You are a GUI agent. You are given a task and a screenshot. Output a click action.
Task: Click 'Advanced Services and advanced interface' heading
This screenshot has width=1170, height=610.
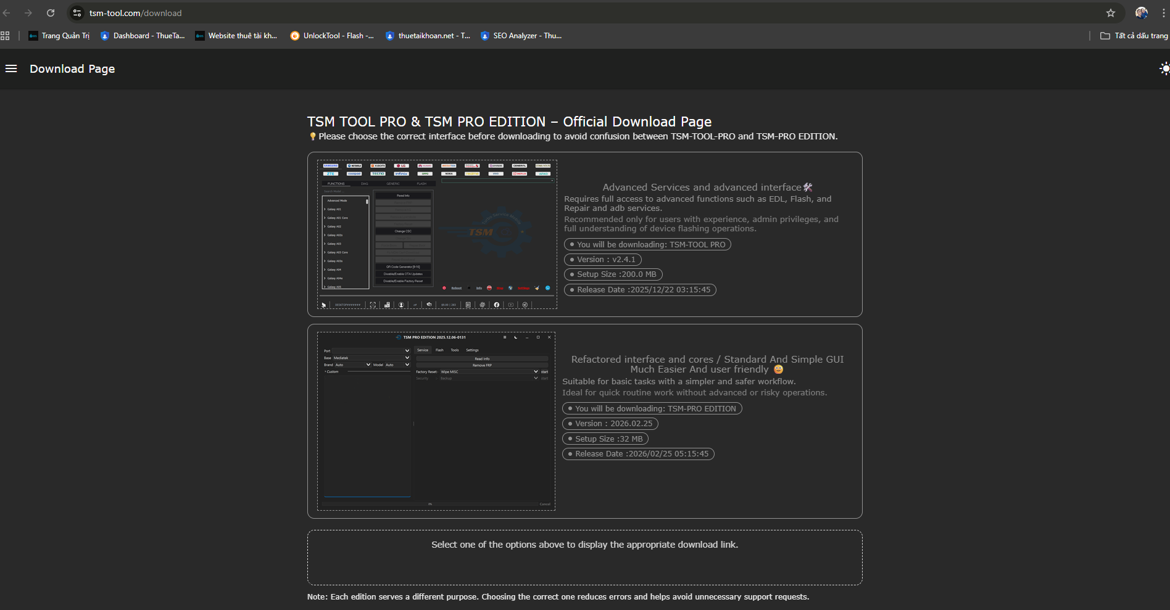[707, 187]
